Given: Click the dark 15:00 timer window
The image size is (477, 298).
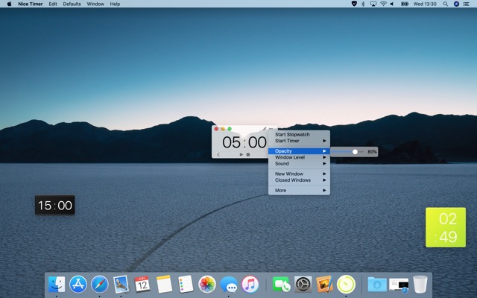Looking at the screenshot, I should tap(54, 206).
